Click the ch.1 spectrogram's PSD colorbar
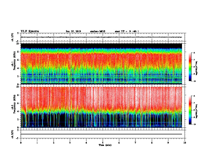 click(x=190, y=67)
